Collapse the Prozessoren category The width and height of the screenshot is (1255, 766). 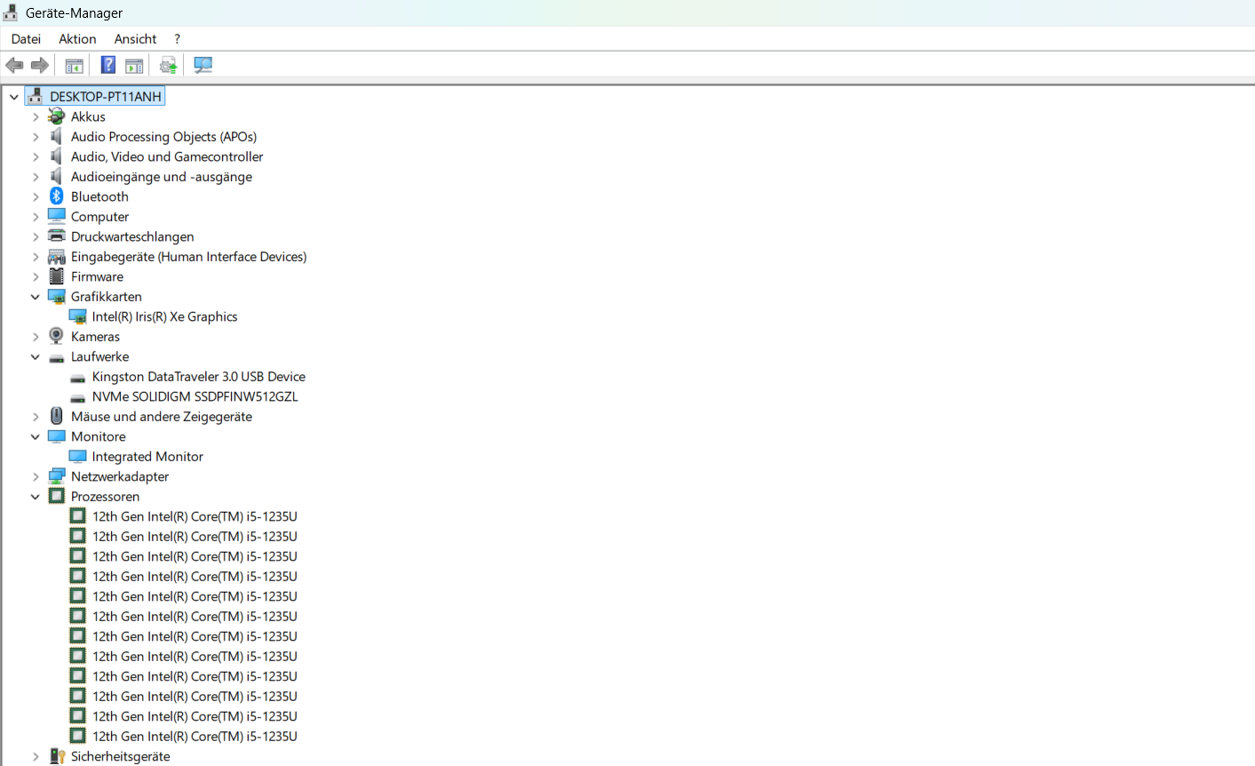(36, 497)
